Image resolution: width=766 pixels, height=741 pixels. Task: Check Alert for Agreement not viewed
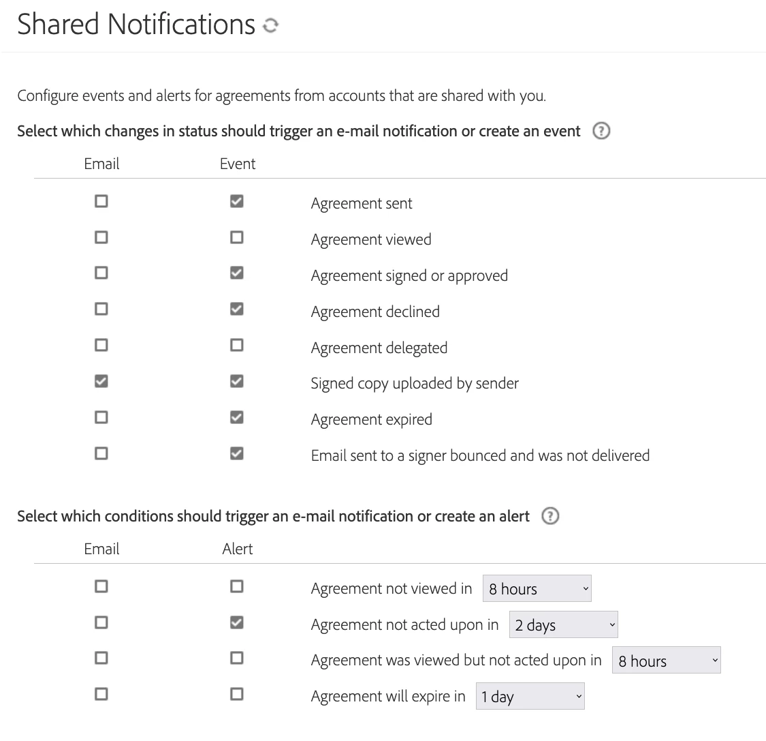[x=237, y=586]
